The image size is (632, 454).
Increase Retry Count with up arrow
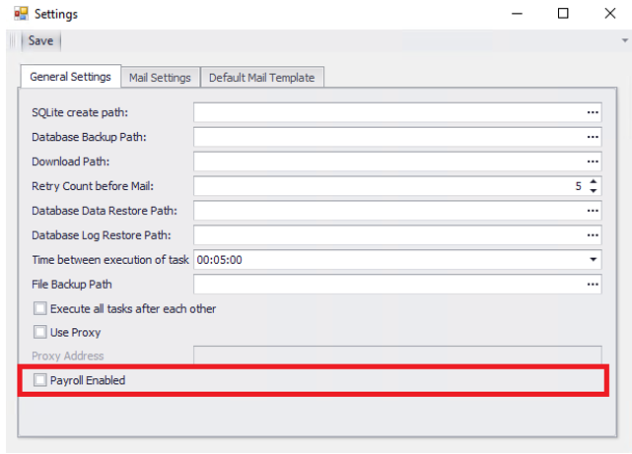click(593, 181)
